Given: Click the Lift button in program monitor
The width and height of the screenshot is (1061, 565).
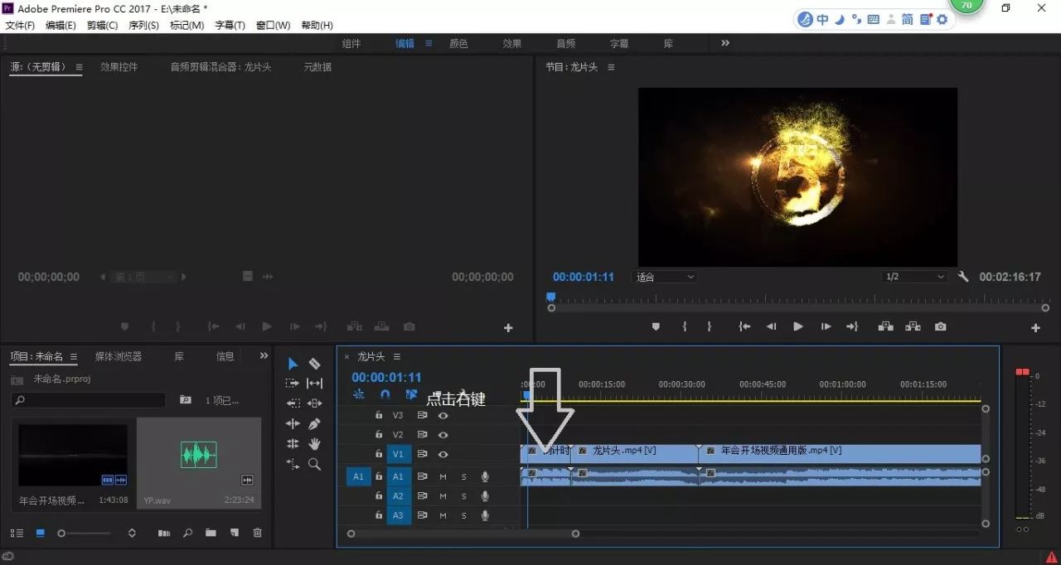Looking at the screenshot, I should [x=885, y=327].
